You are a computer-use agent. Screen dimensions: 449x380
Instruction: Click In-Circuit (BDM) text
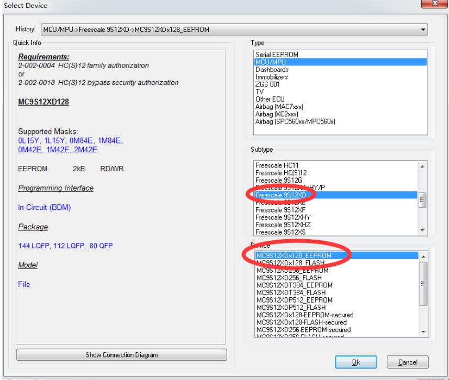click(44, 207)
